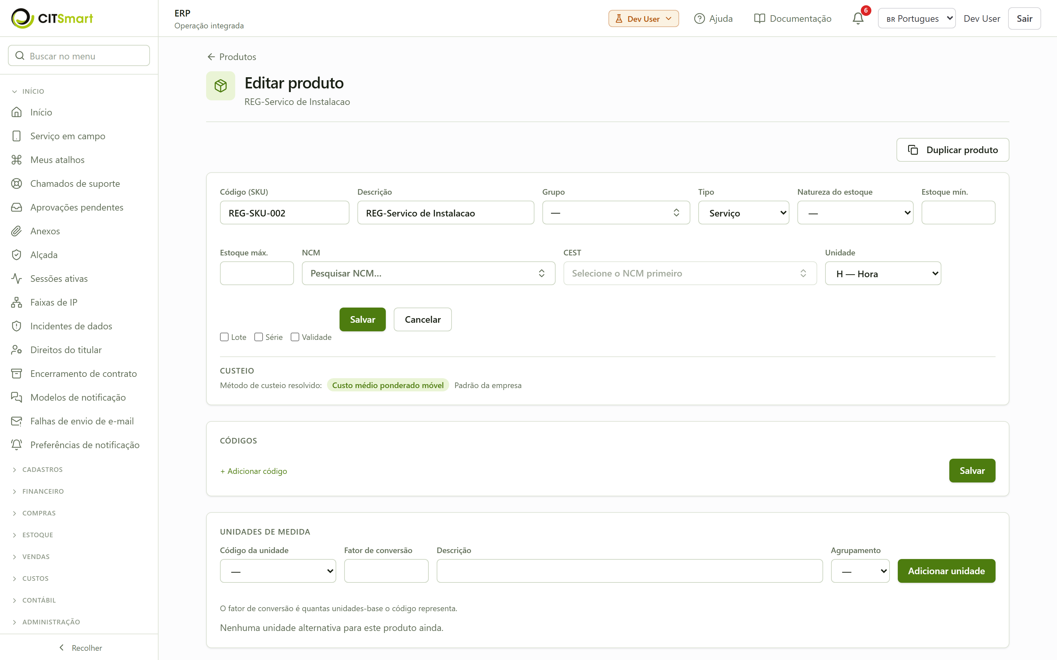The image size is (1057, 660).
Task: Click the Fator de conversão field
Action: click(386, 571)
